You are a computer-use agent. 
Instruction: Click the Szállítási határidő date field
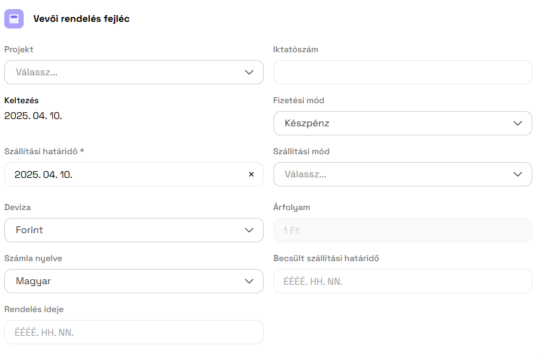coord(121,174)
